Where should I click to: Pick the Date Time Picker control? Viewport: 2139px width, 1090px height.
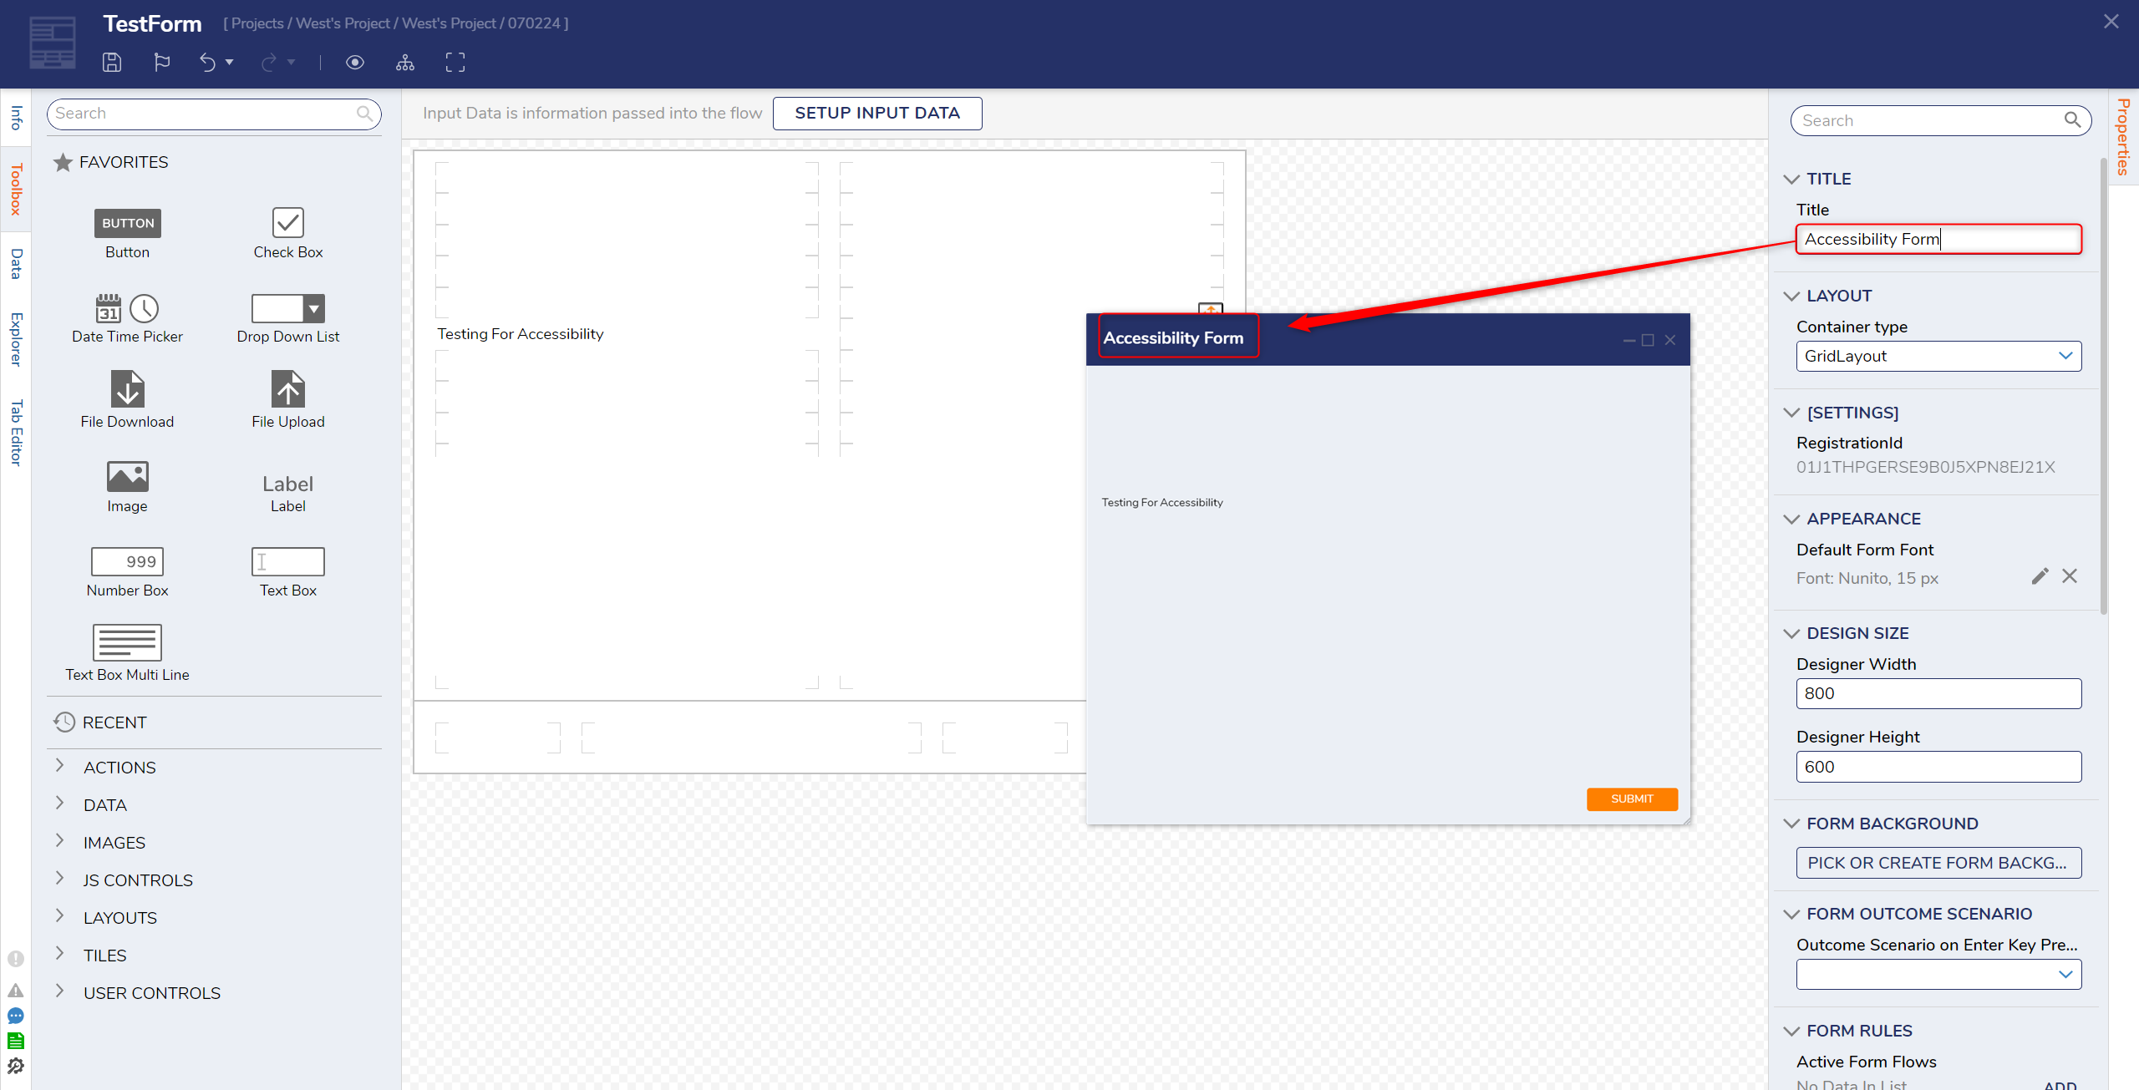tap(127, 318)
